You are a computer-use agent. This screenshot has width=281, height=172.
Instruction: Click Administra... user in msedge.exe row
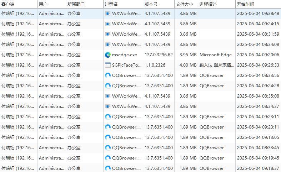tap(51, 55)
